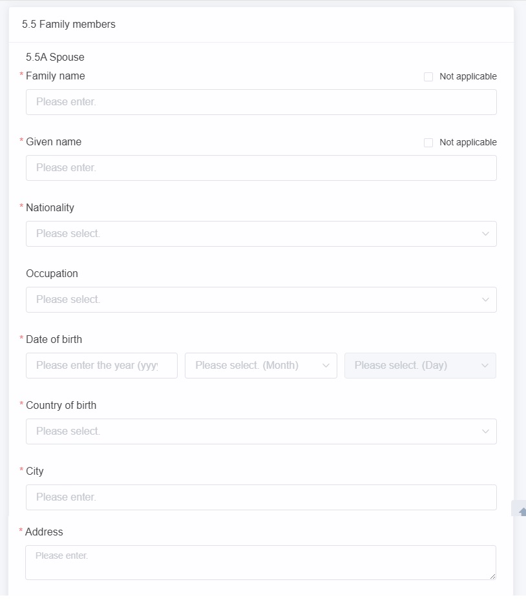Open the birth Day dropdown

tap(420, 366)
